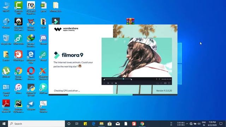
Task: Open clock showing 7:39 PM
Action: pos(212,124)
